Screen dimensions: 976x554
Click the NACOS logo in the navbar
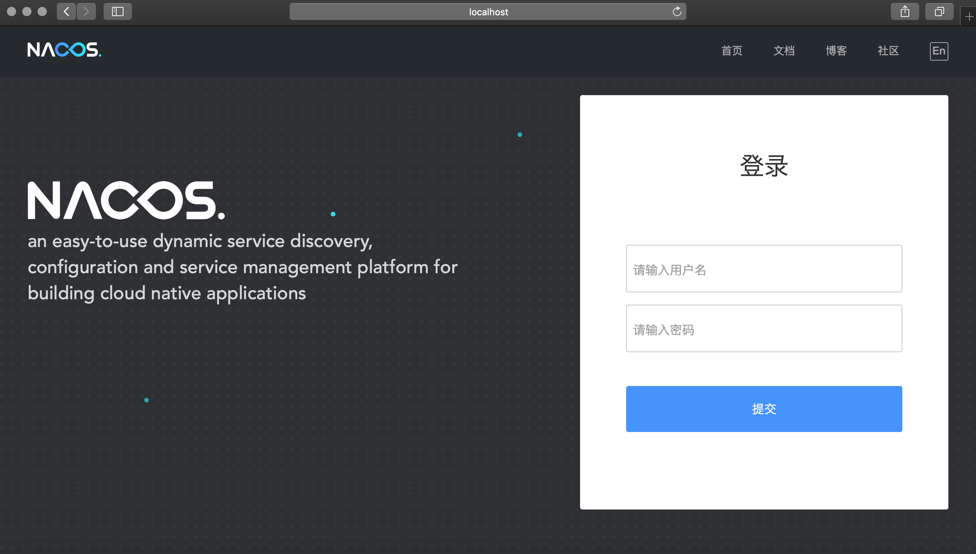(x=64, y=50)
